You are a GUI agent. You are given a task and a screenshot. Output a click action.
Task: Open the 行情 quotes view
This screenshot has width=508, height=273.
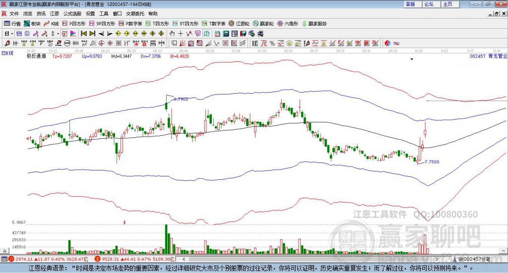[12, 24]
